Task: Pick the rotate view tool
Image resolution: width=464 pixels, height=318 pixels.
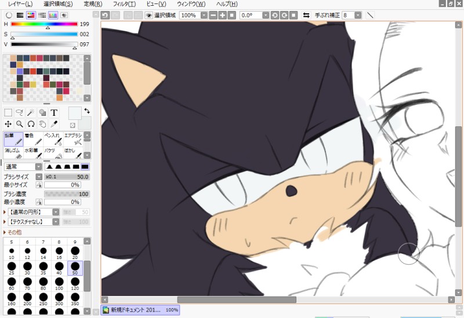Action: [x=31, y=124]
